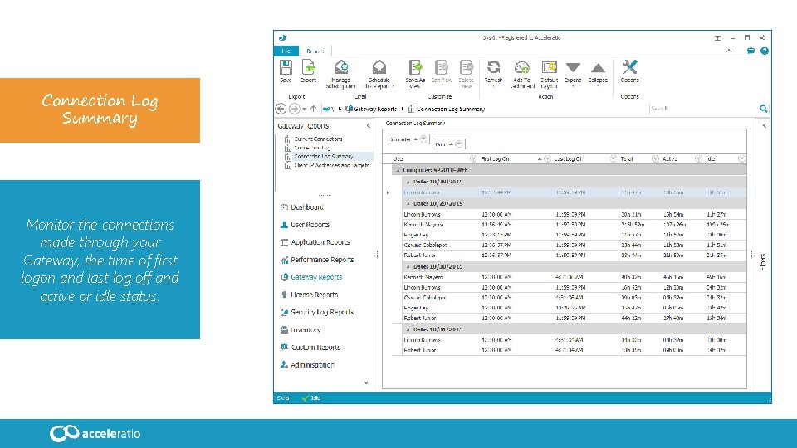Open License Reports in navigation pane
Image resolution: width=797 pixels, height=448 pixels.
click(309, 295)
